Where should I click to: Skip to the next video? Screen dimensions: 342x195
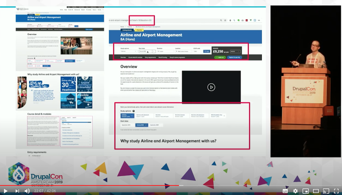pos(17,191)
